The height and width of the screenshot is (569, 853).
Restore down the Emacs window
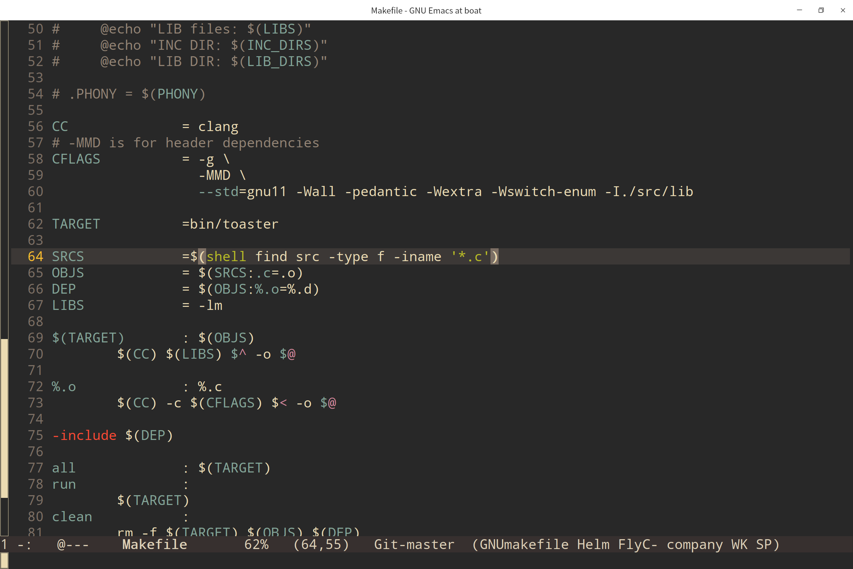[x=821, y=10]
